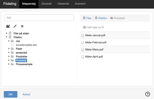Click the Møte-Mars.pdf file icon
This screenshot has height=99, width=154.
click(83, 50)
